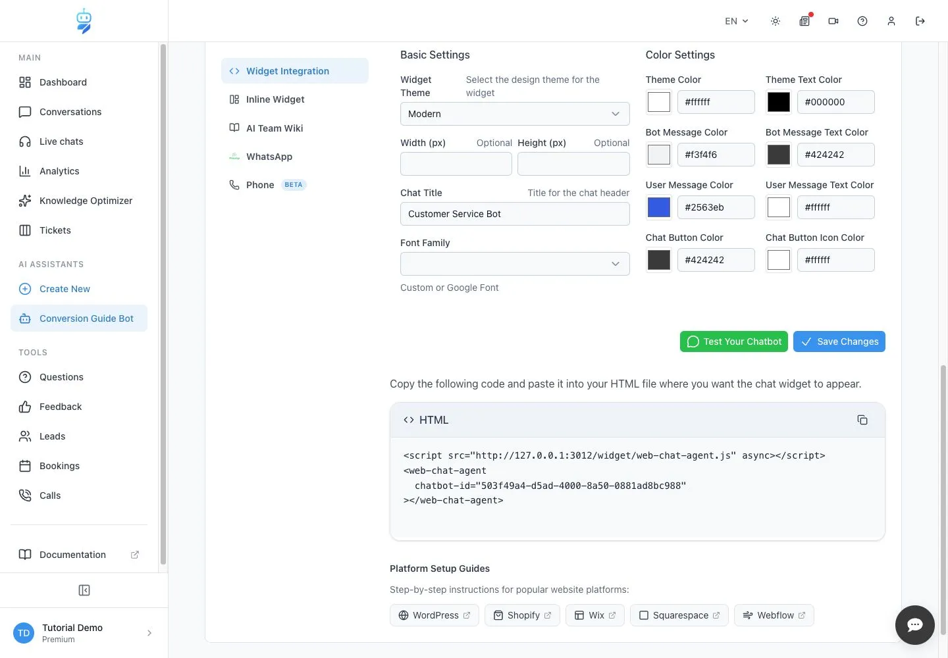
Task: Open the user profile icon
Action: (x=891, y=21)
